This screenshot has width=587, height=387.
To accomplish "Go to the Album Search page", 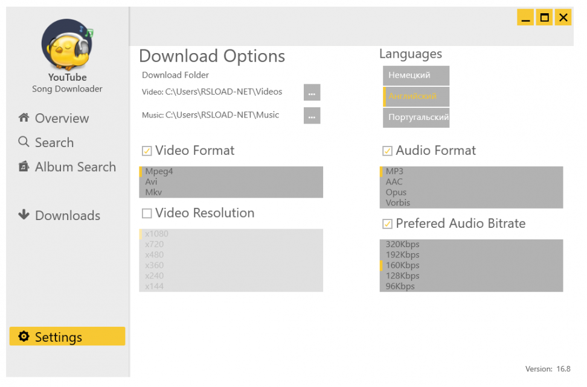I will click(x=75, y=167).
